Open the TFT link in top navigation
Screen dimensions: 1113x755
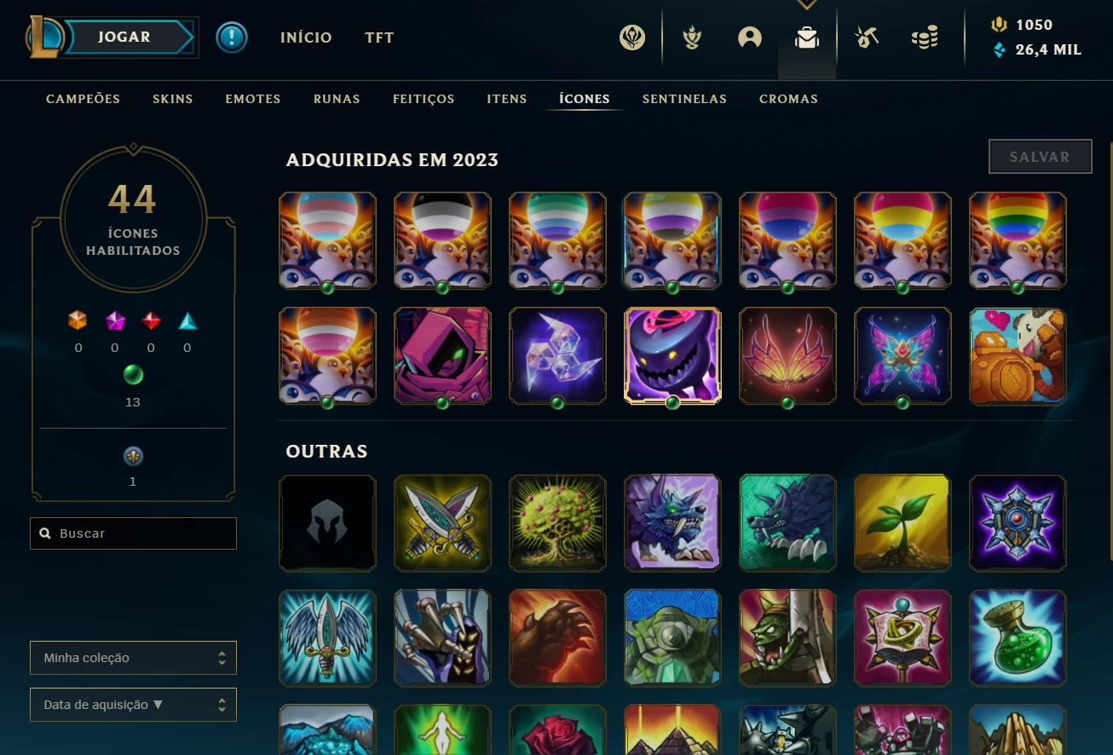[x=379, y=37]
